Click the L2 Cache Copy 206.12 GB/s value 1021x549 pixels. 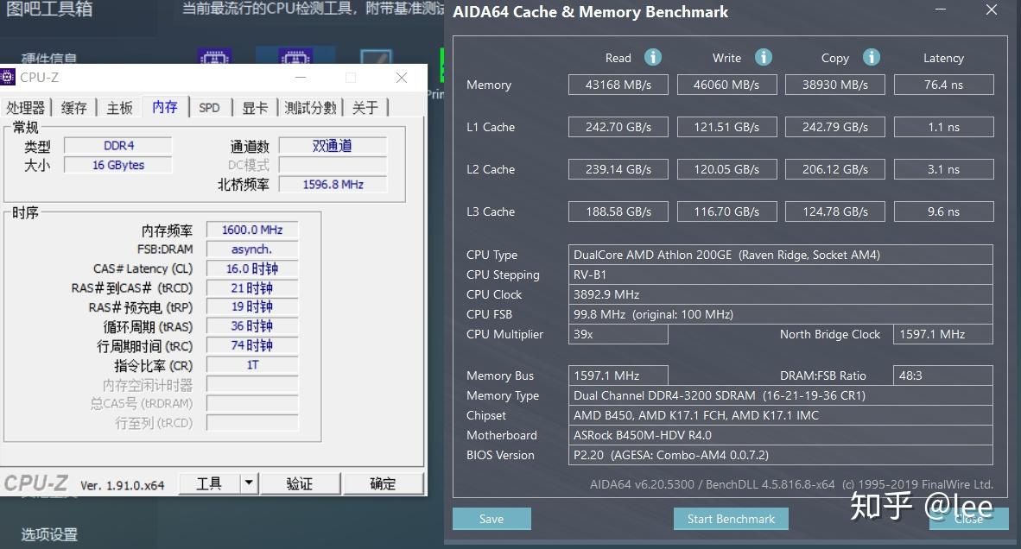point(835,169)
